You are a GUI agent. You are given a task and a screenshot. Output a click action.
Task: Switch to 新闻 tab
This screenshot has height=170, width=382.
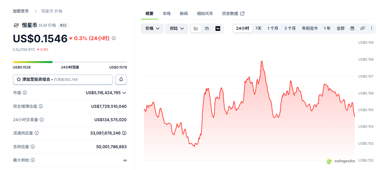[184, 13]
